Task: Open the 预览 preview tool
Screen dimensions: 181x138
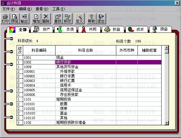Action: pos(15,19)
